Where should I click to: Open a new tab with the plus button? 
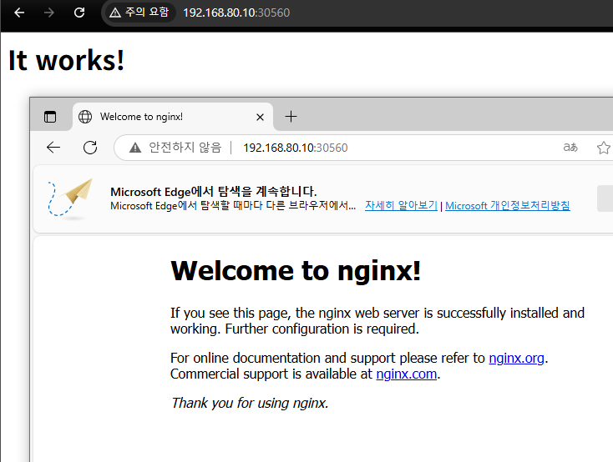[x=291, y=117]
